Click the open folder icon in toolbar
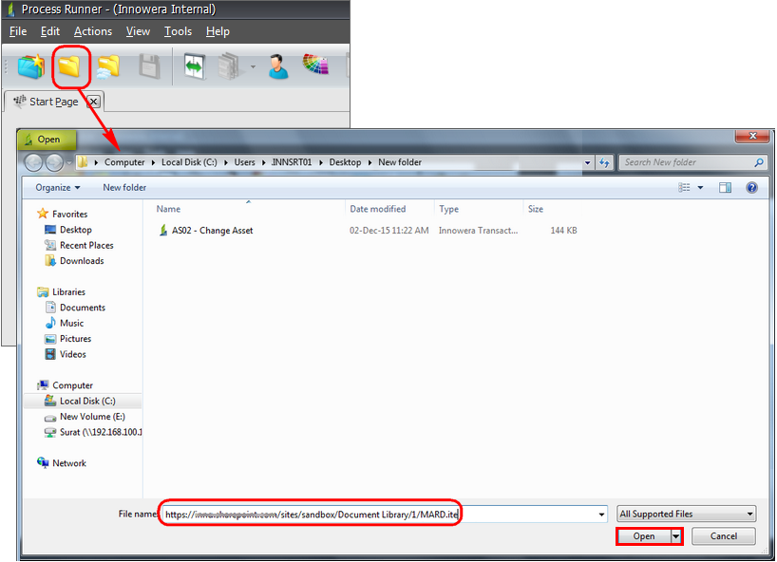Screen dimensions: 777x562 70,67
